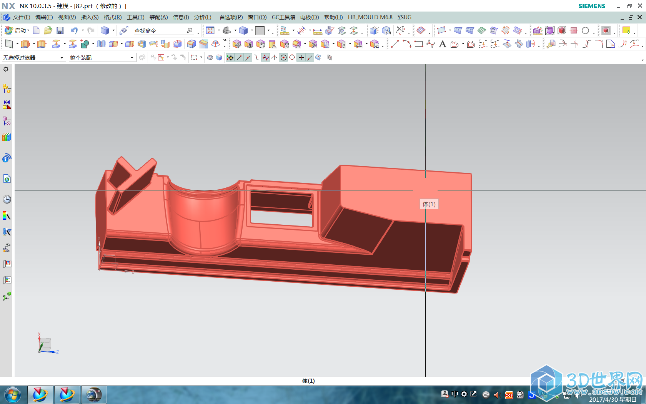Toggle Existing Point snap

click(x=301, y=58)
